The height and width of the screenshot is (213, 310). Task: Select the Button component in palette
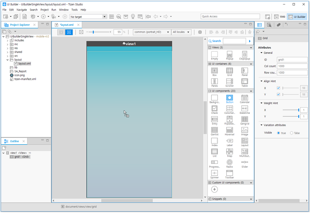(x=229, y=98)
